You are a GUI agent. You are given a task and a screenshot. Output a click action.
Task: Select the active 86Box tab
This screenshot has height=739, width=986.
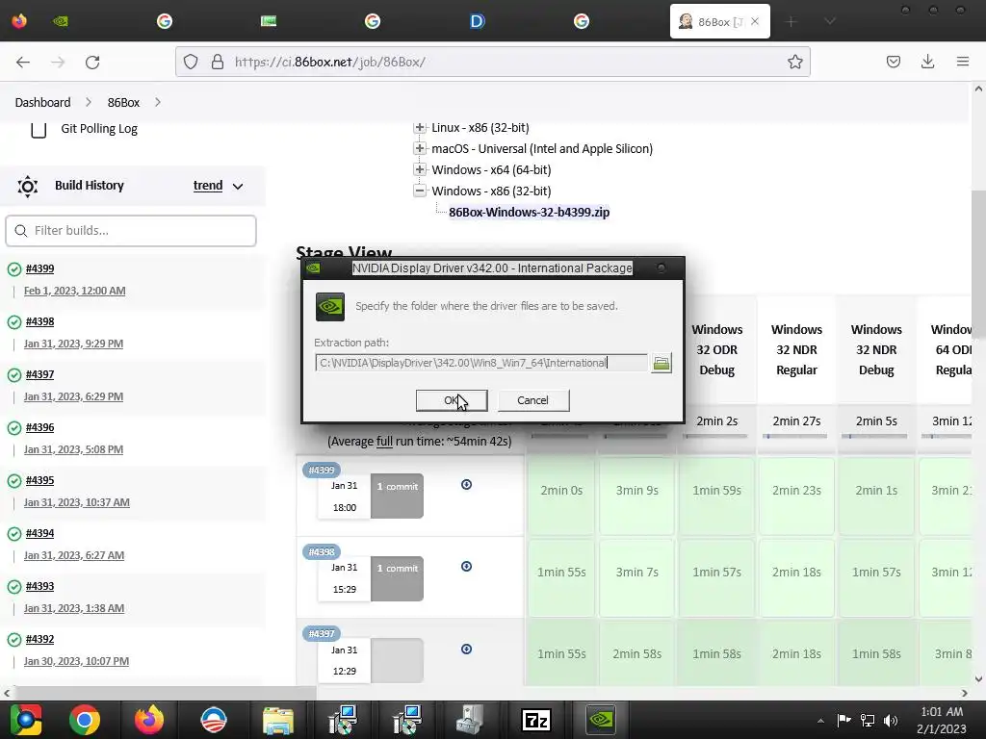pos(720,21)
